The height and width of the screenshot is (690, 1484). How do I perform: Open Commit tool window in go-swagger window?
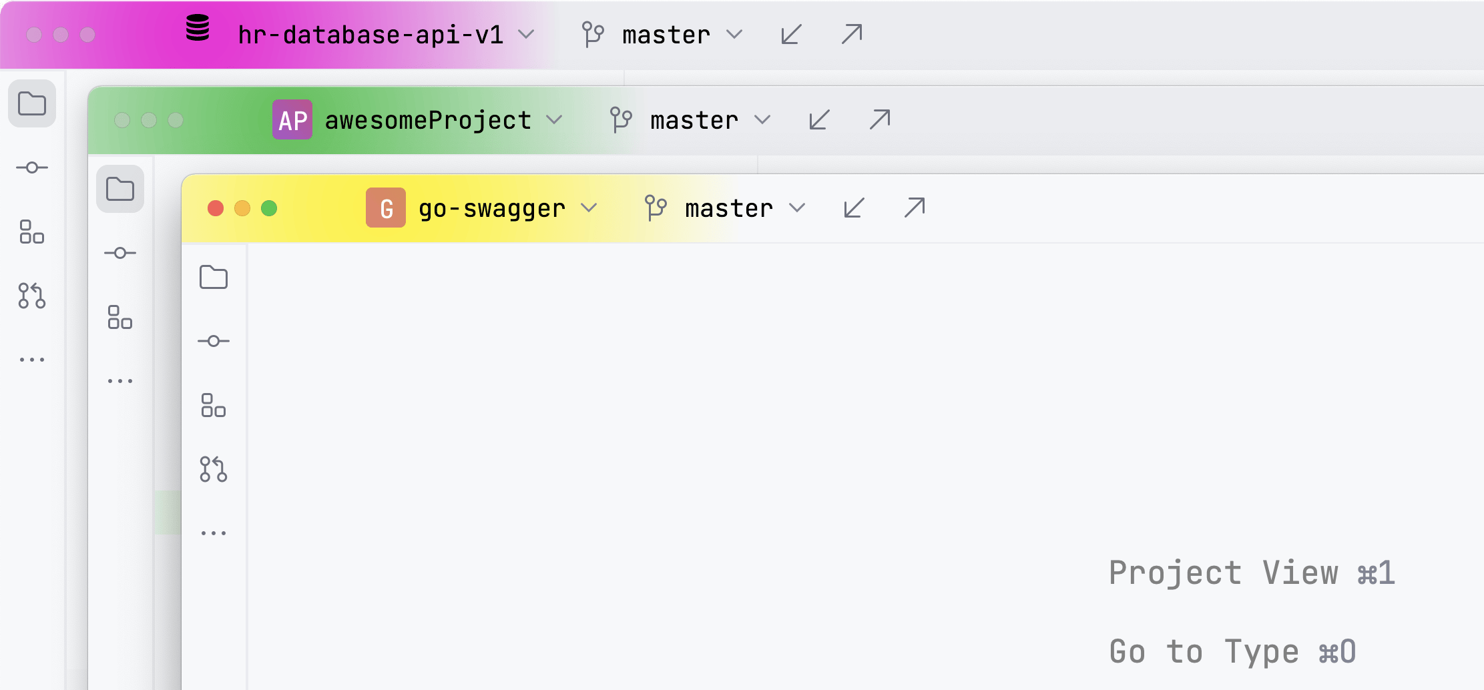pyautogui.click(x=214, y=341)
